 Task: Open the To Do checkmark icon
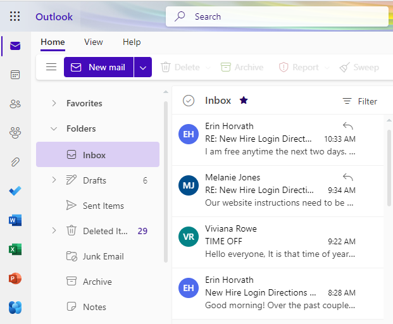(15, 191)
